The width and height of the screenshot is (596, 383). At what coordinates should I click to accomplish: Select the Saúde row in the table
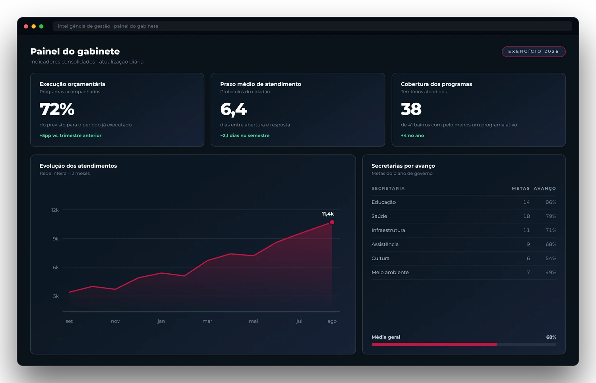(464, 216)
